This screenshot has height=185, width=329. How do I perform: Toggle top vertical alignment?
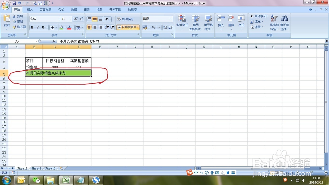tap(89, 19)
